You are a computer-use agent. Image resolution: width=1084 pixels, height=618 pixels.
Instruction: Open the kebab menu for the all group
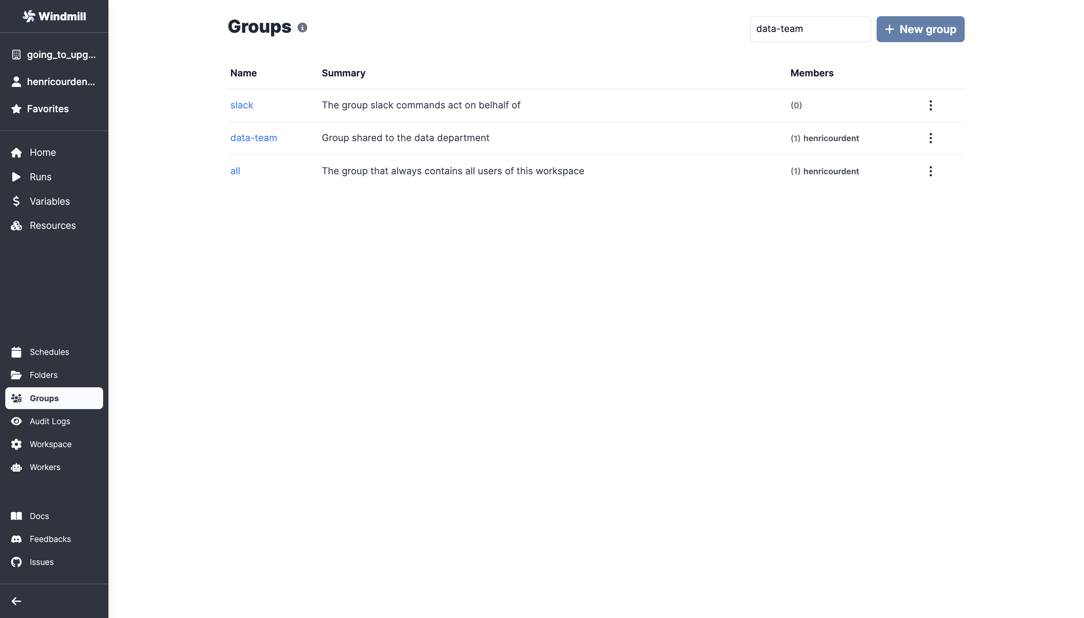click(x=930, y=171)
